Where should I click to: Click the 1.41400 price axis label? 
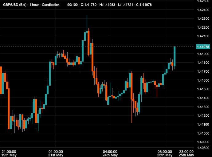[x=203, y=98]
